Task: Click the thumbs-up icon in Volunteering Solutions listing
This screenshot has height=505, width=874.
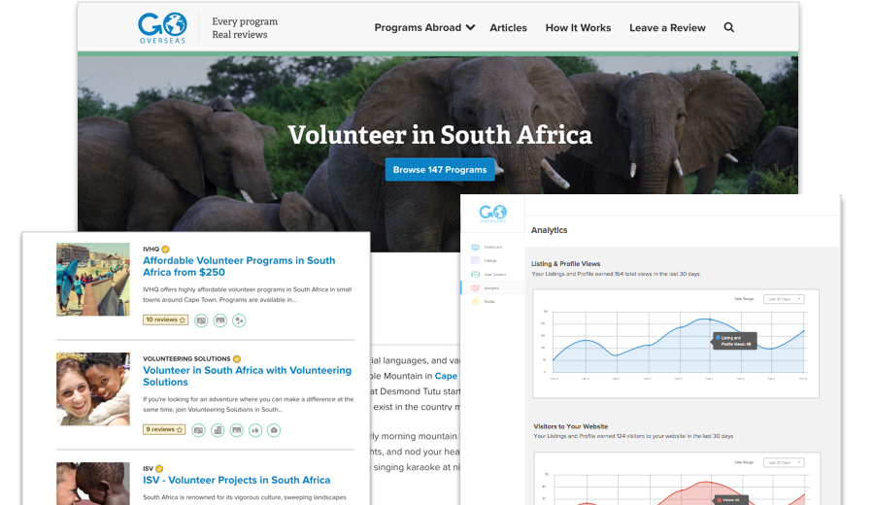Action: pyautogui.click(x=255, y=430)
